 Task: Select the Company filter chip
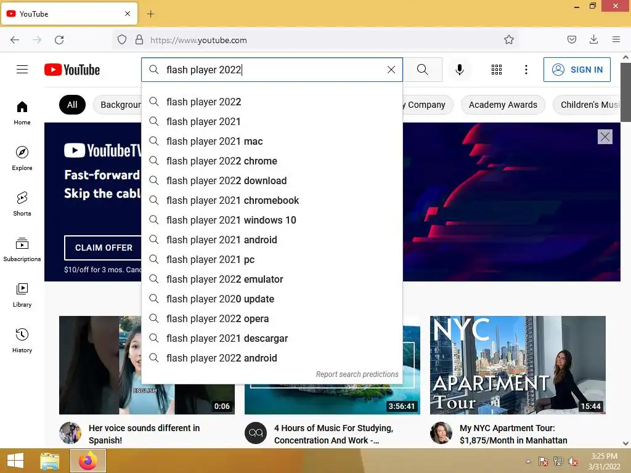[x=428, y=105]
